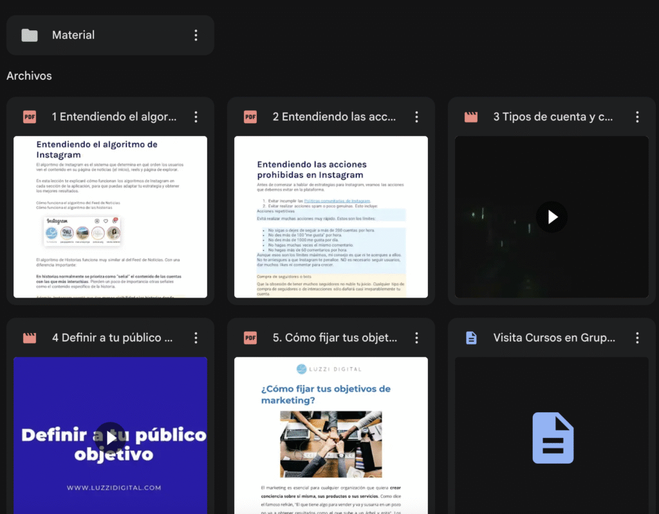Viewport: 659px width, 514px height.
Task: Play the Definir a tu público objetivo video
Action: 111,438
